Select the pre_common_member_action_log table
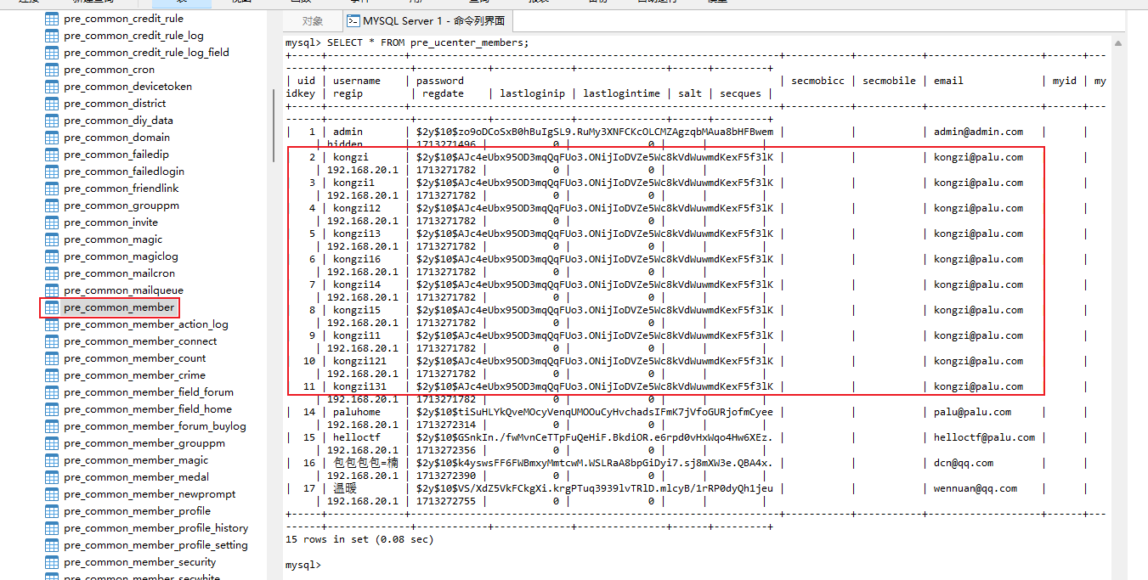This screenshot has height=580, width=1148. click(x=146, y=324)
